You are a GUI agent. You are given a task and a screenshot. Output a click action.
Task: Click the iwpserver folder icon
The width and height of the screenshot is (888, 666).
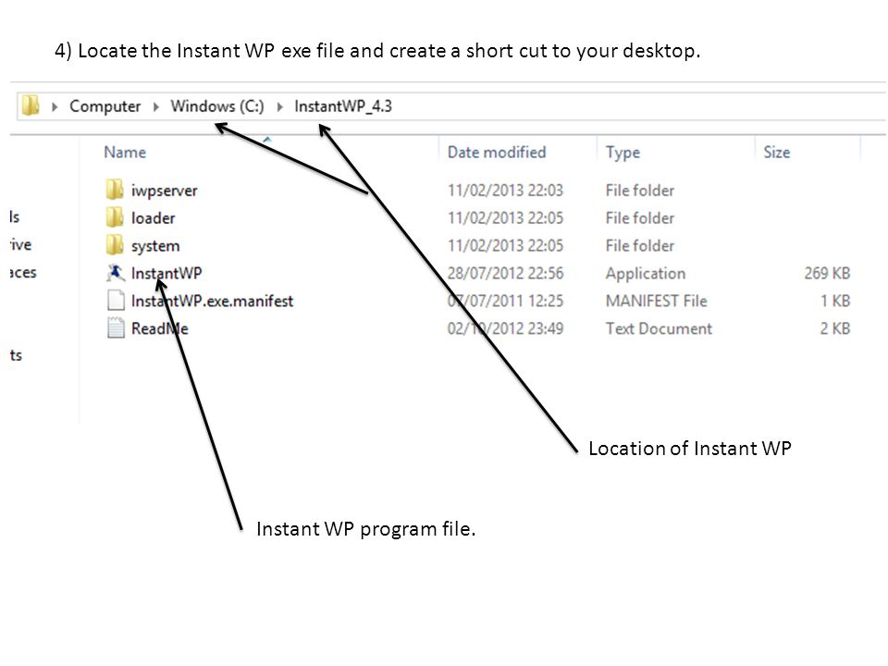tap(115, 190)
